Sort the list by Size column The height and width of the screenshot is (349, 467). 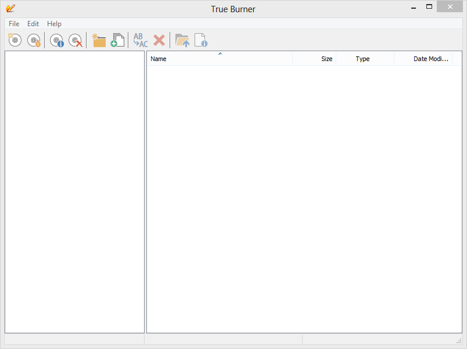coord(314,59)
